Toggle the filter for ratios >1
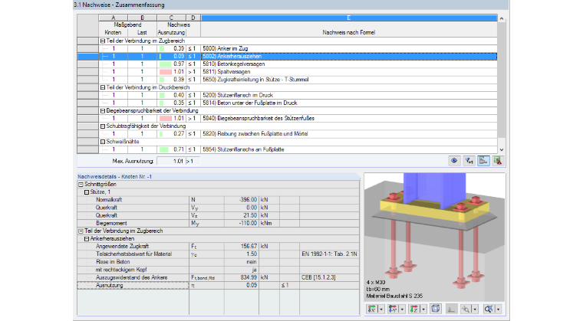The image size is (583, 321). point(469,161)
